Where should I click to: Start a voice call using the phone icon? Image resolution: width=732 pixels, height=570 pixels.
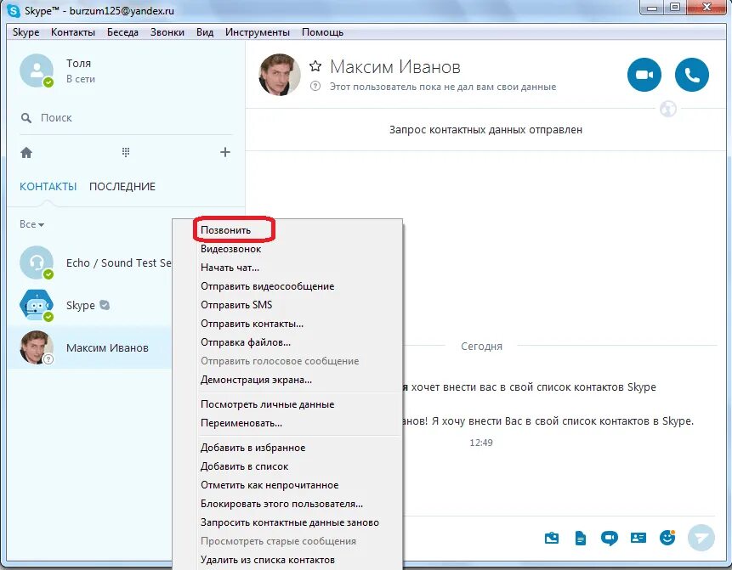tap(691, 75)
